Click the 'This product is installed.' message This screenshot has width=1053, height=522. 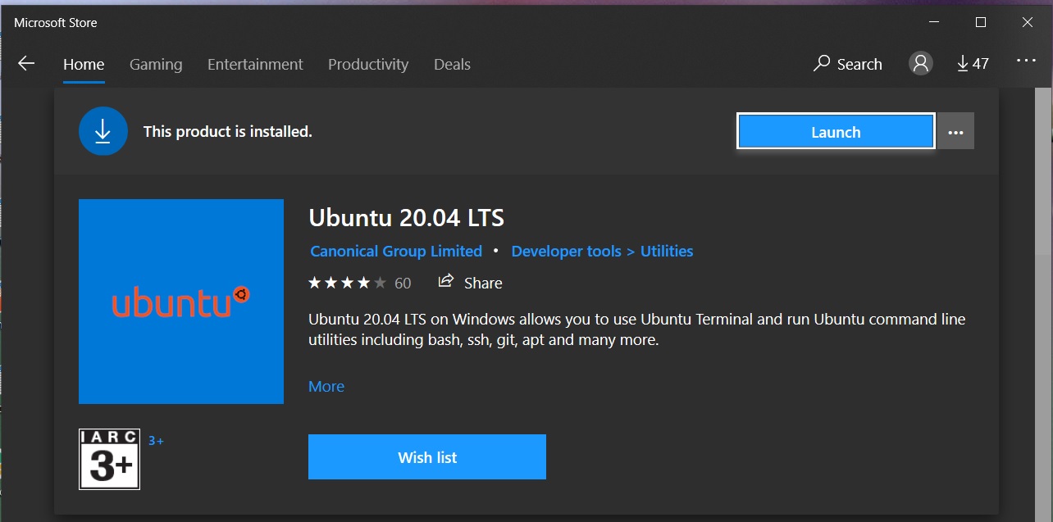point(228,131)
